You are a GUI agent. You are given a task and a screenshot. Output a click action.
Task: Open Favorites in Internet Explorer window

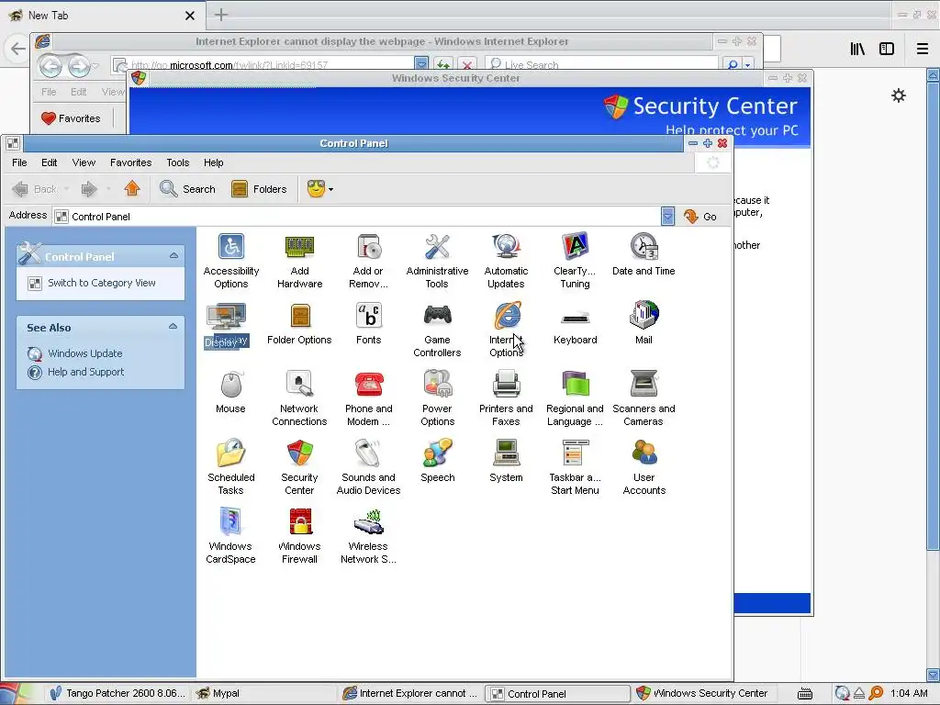[x=71, y=118]
